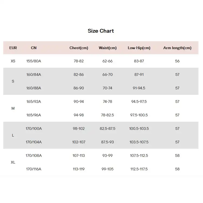Select the Chest(cm) column header

[x=79, y=48]
